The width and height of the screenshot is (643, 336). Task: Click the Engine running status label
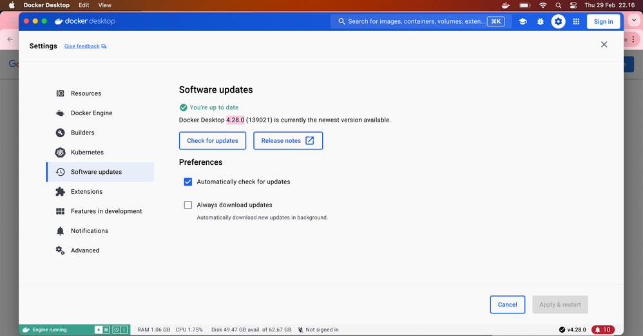click(50, 330)
